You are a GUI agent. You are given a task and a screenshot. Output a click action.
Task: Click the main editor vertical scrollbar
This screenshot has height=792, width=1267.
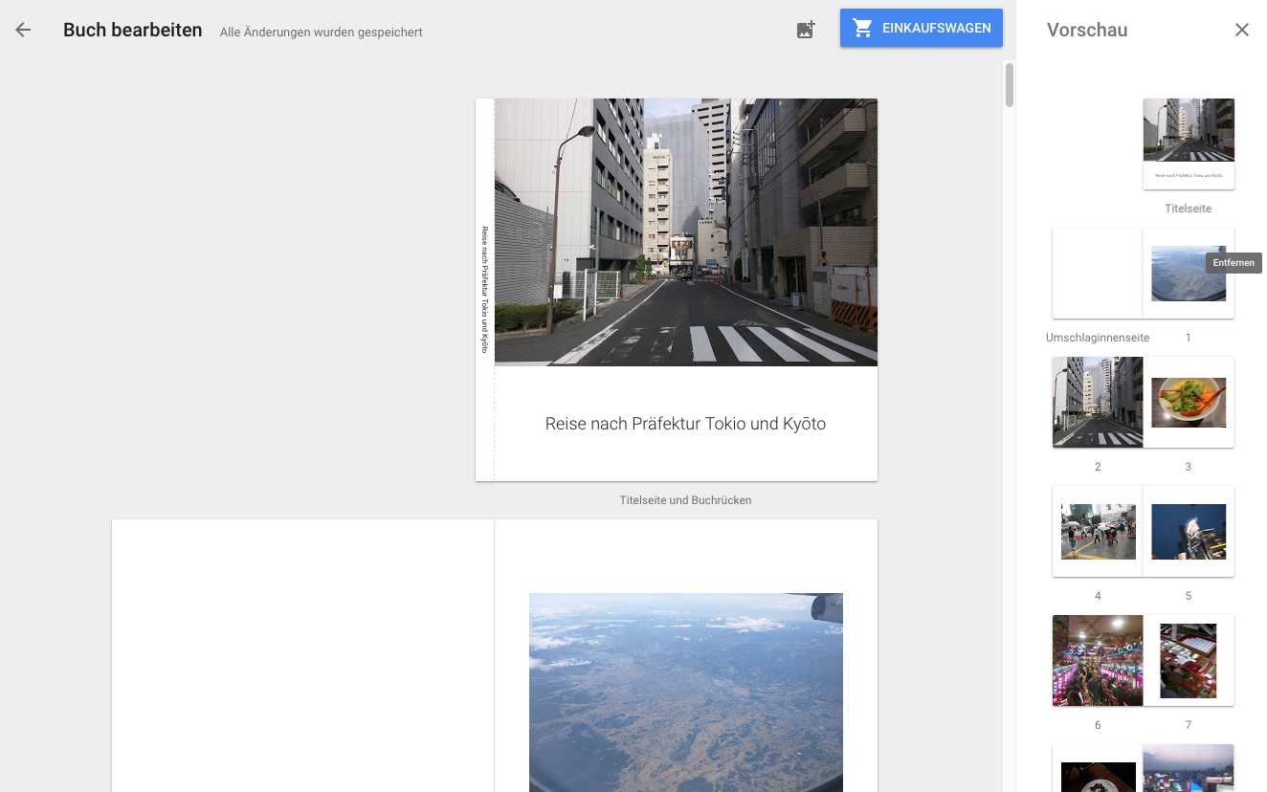[1009, 84]
